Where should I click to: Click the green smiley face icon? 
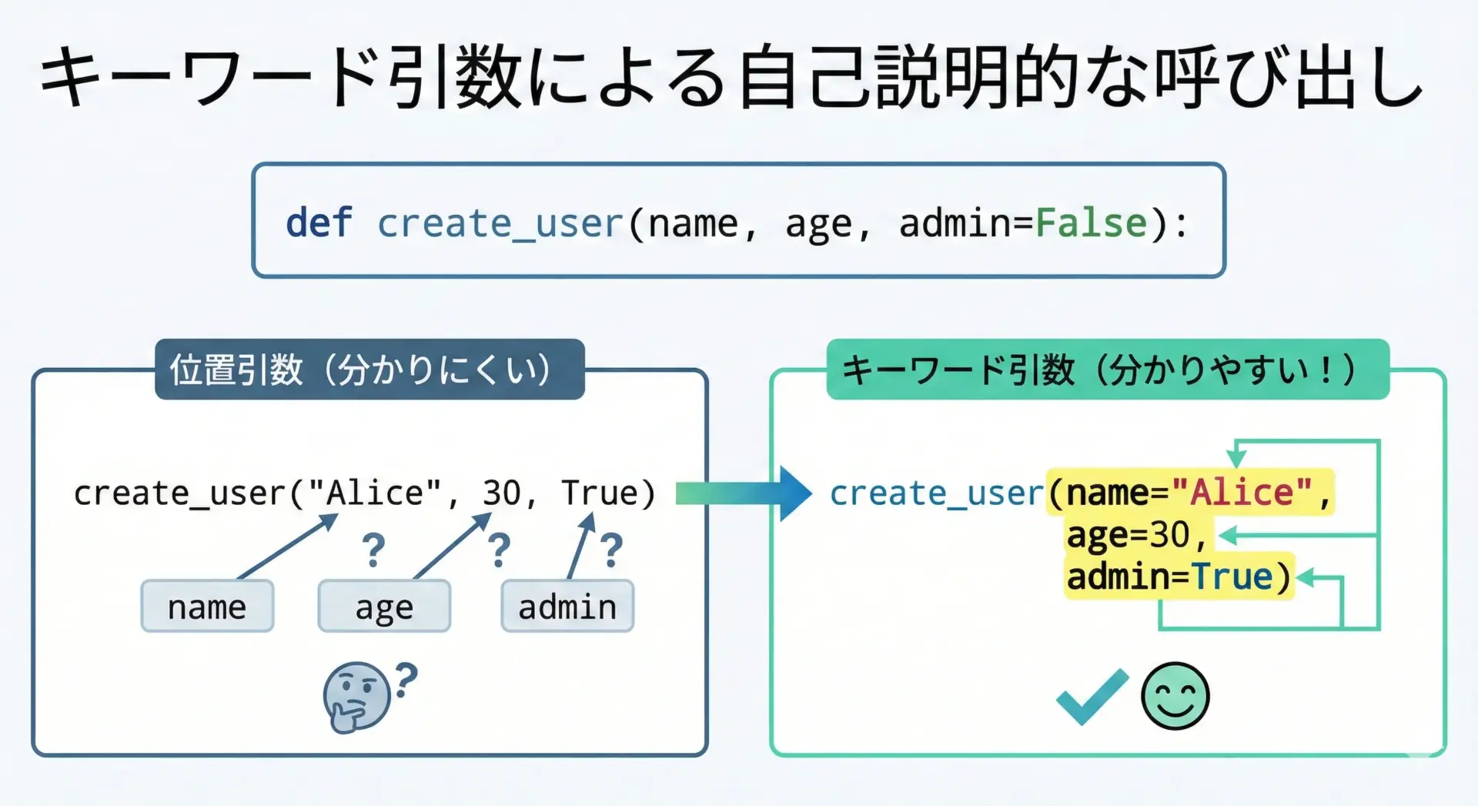coord(1175,696)
